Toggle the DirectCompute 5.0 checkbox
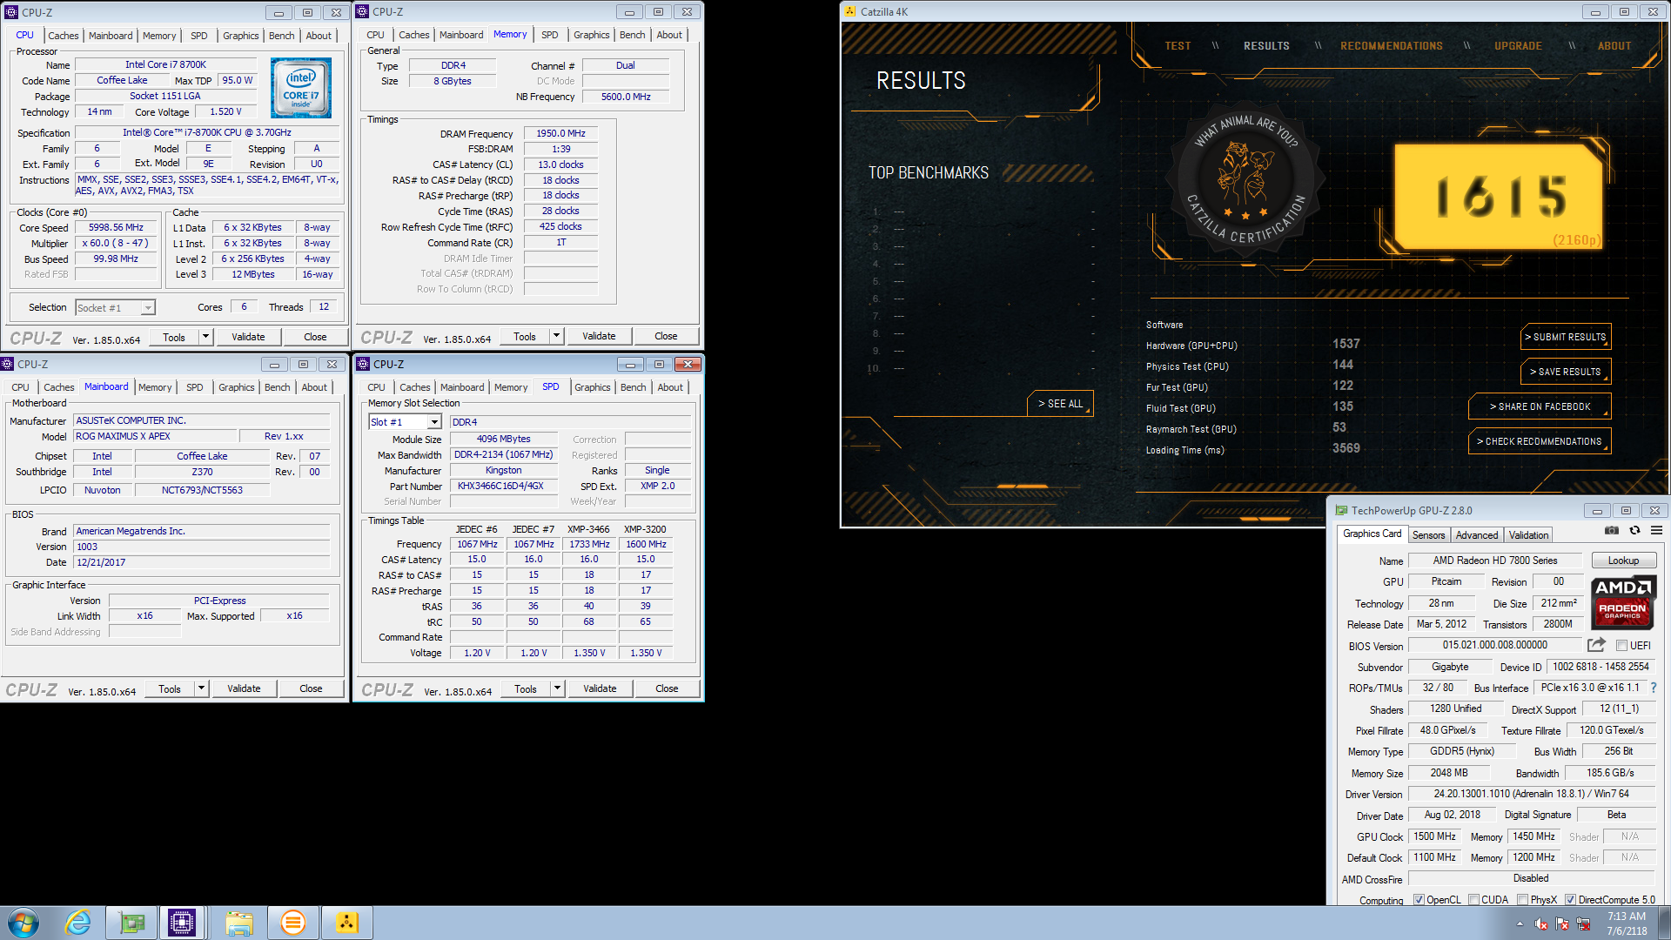 click(1570, 900)
